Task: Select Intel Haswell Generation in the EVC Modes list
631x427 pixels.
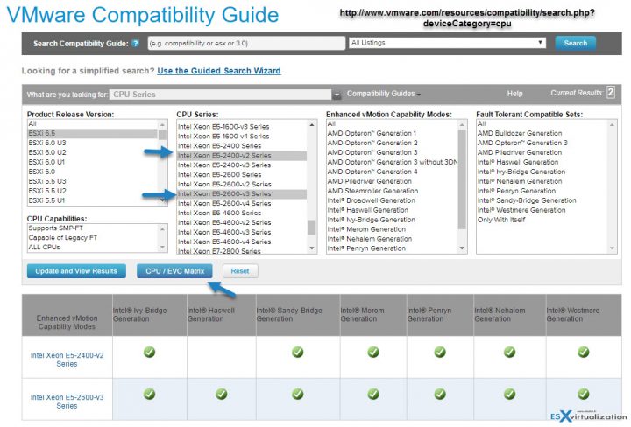Action: [x=392, y=210]
